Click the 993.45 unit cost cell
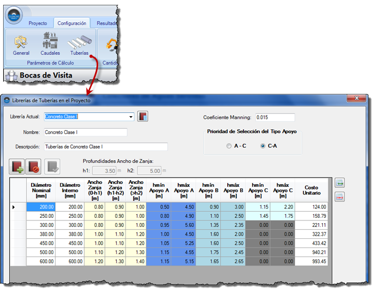375x291 pixels. click(311, 261)
